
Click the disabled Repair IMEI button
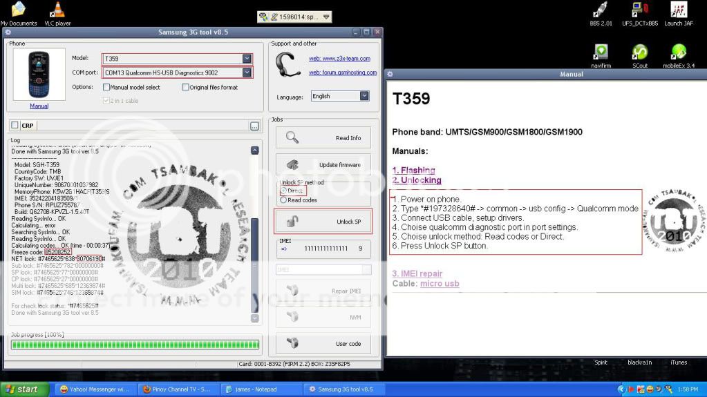[x=323, y=291]
